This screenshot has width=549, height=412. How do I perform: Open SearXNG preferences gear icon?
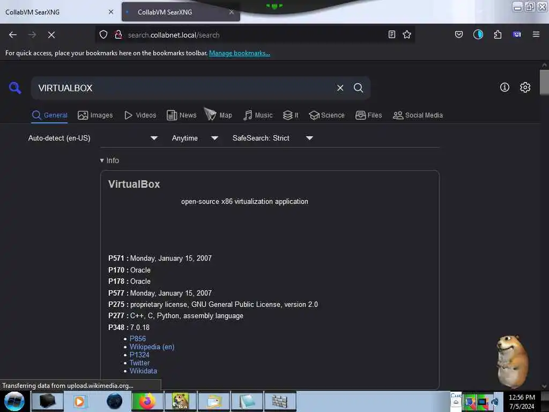pos(525,87)
